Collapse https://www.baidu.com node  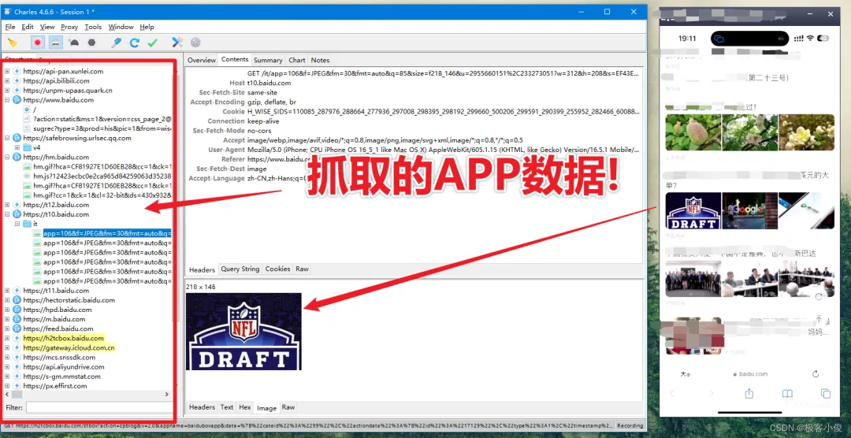[7, 100]
